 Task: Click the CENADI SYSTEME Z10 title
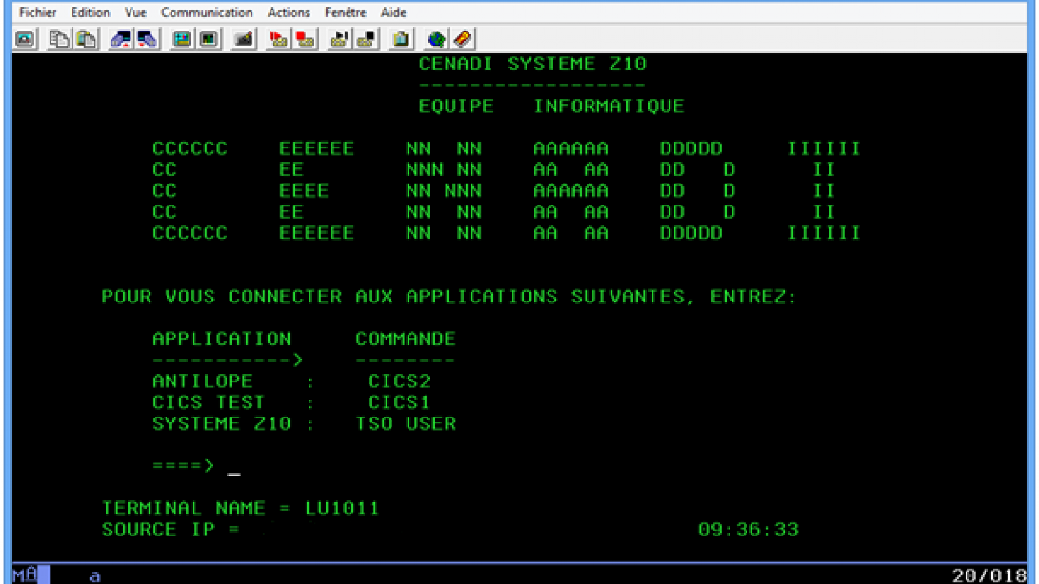[x=532, y=64]
